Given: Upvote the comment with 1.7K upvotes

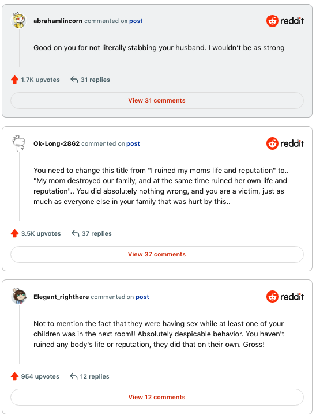Looking at the screenshot, I should coord(14,80).
